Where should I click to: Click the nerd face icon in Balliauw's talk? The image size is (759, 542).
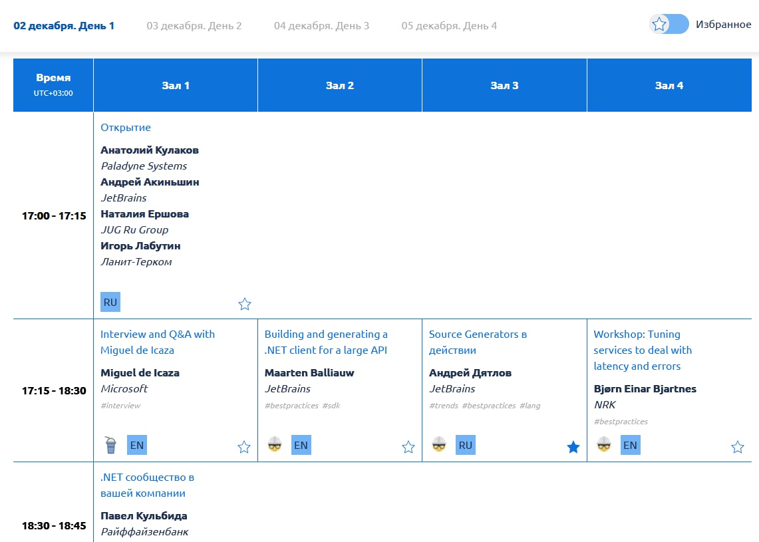pyautogui.click(x=275, y=444)
